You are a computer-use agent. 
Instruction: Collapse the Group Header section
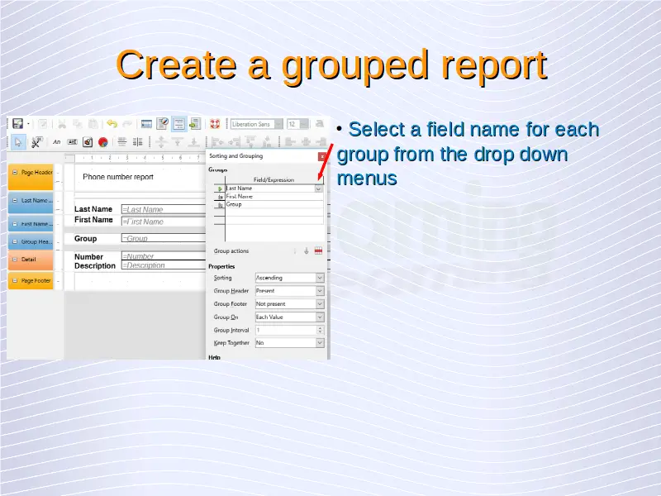coord(15,241)
